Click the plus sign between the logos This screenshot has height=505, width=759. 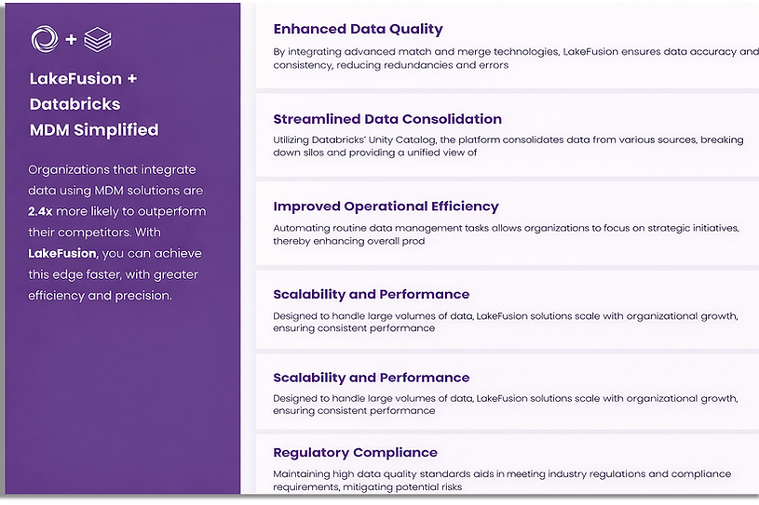tap(71, 39)
